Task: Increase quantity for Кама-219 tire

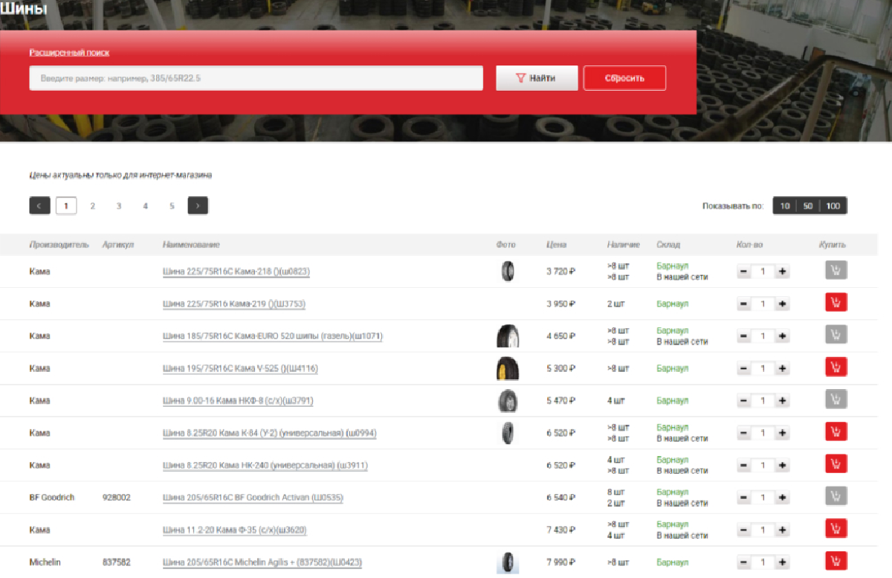Action: click(x=782, y=304)
